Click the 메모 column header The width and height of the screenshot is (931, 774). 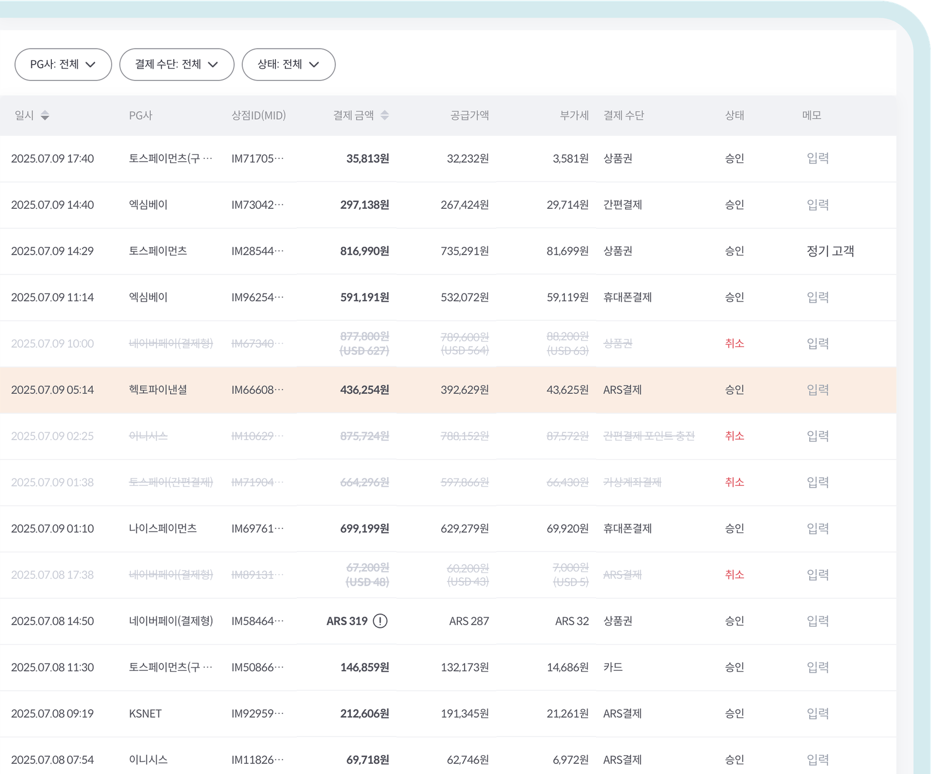point(811,115)
